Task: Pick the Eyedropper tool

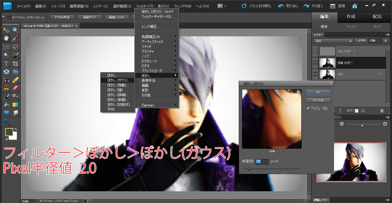Action: (x=15, y=38)
